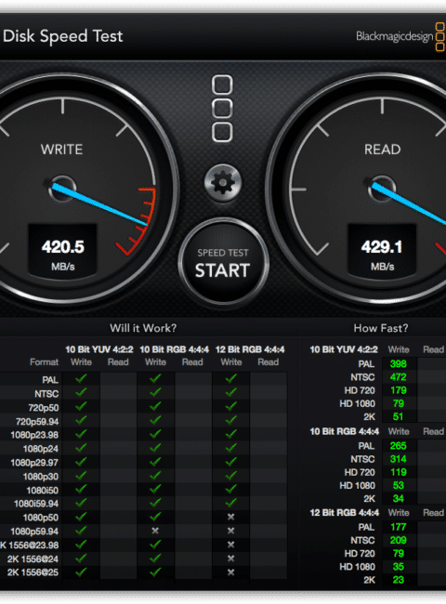Click 1080p50 10 Bit RGB write checkmark
Image resolution: width=446 pixels, height=604 pixels.
[x=155, y=517]
